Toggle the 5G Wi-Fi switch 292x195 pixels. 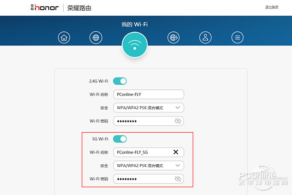click(x=120, y=139)
